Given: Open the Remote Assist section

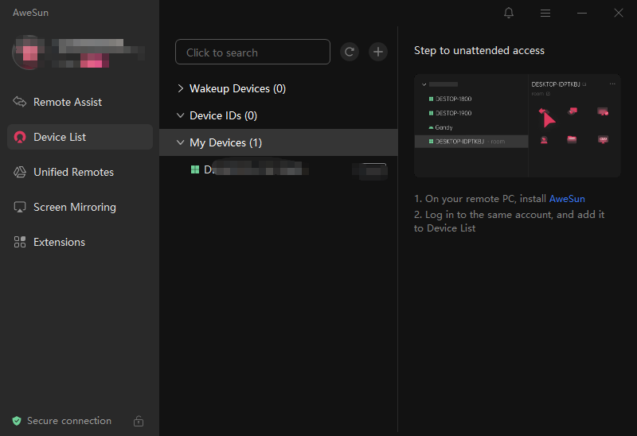Looking at the screenshot, I should (68, 102).
